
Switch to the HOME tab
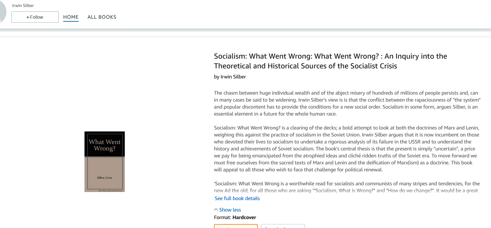(71, 17)
